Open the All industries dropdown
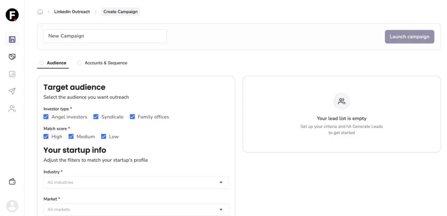 [x=136, y=182]
